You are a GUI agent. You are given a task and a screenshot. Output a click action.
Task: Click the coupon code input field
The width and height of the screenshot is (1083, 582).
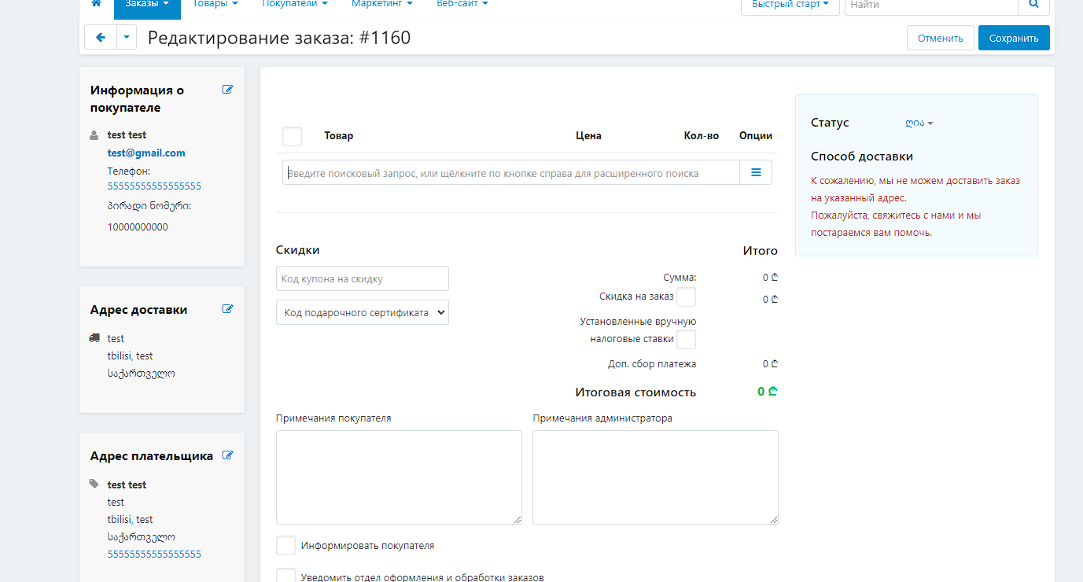coord(363,278)
